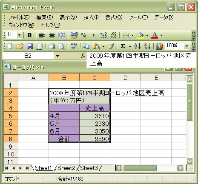Open the Chart Wizard icon

pos(160,46)
